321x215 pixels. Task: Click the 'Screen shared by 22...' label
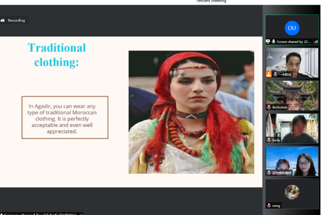tap(294, 42)
